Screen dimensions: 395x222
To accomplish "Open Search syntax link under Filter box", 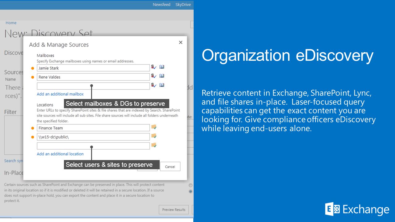I will click(x=14, y=161).
